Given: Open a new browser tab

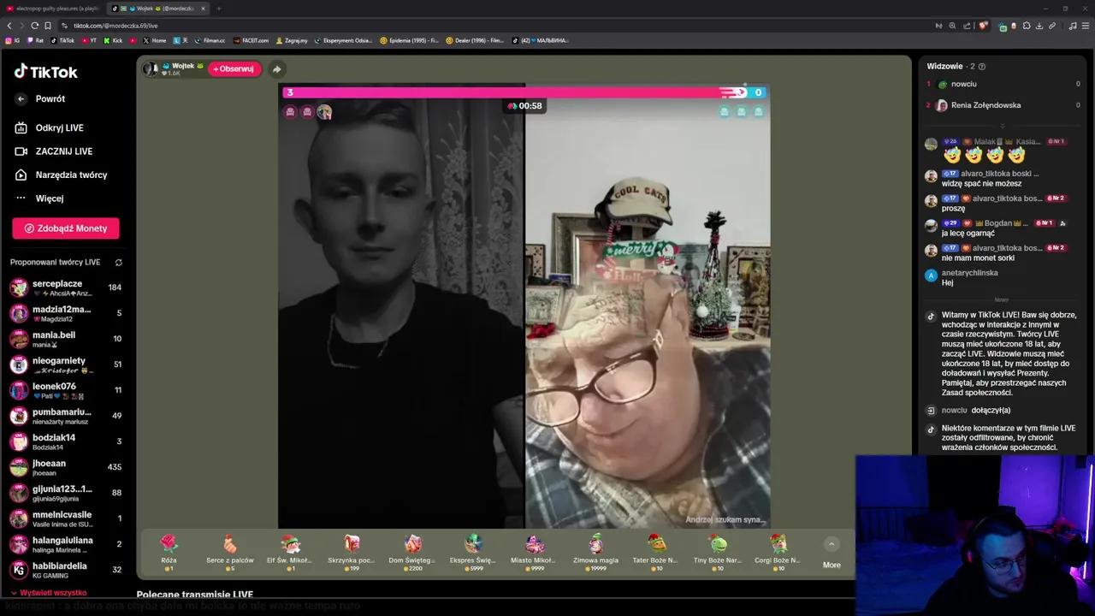Looking at the screenshot, I should click(x=219, y=9).
